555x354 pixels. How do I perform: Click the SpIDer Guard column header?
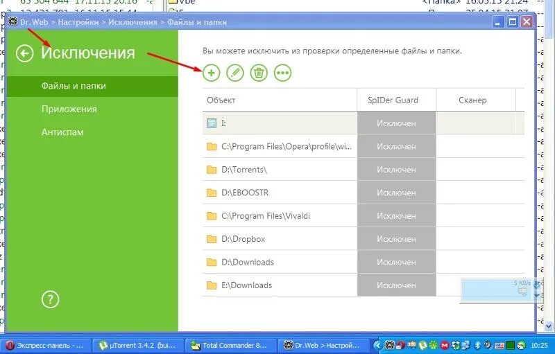397,100
